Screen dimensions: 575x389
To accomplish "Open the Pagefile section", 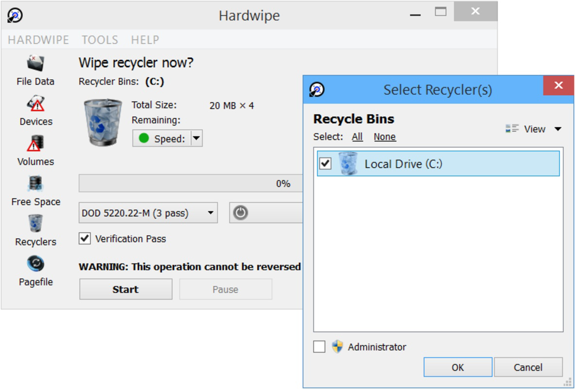I will click(x=35, y=271).
